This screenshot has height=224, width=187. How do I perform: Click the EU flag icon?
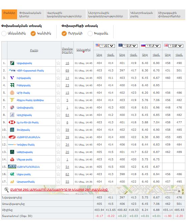[x=120, y=45]
